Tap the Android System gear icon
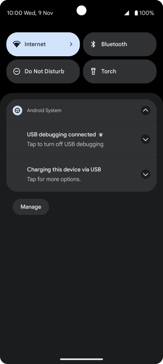 click(17, 110)
